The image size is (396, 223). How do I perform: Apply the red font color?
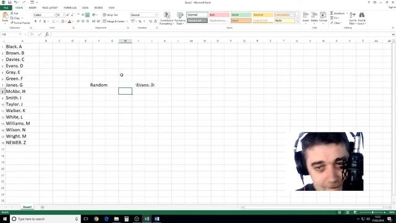pyautogui.click(x=69, y=22)
